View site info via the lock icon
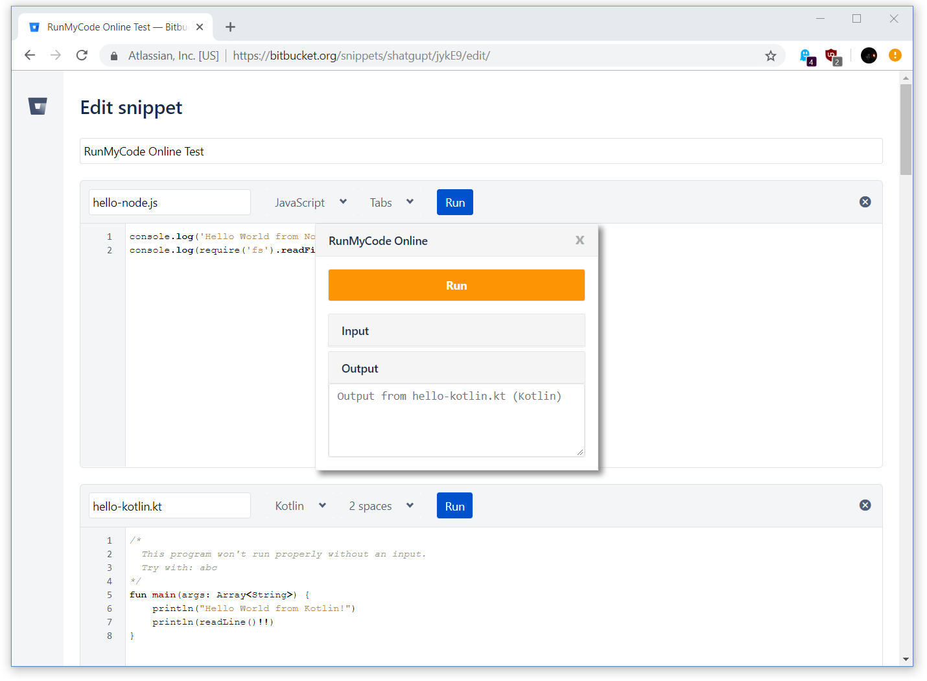Image resolution: width=927 pixels, height=681 pixels. pos(114,56)
